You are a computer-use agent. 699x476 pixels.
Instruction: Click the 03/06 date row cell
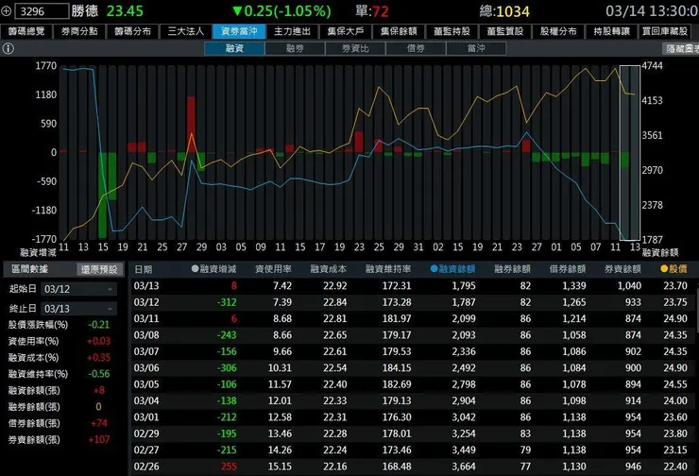coord(146,368)
